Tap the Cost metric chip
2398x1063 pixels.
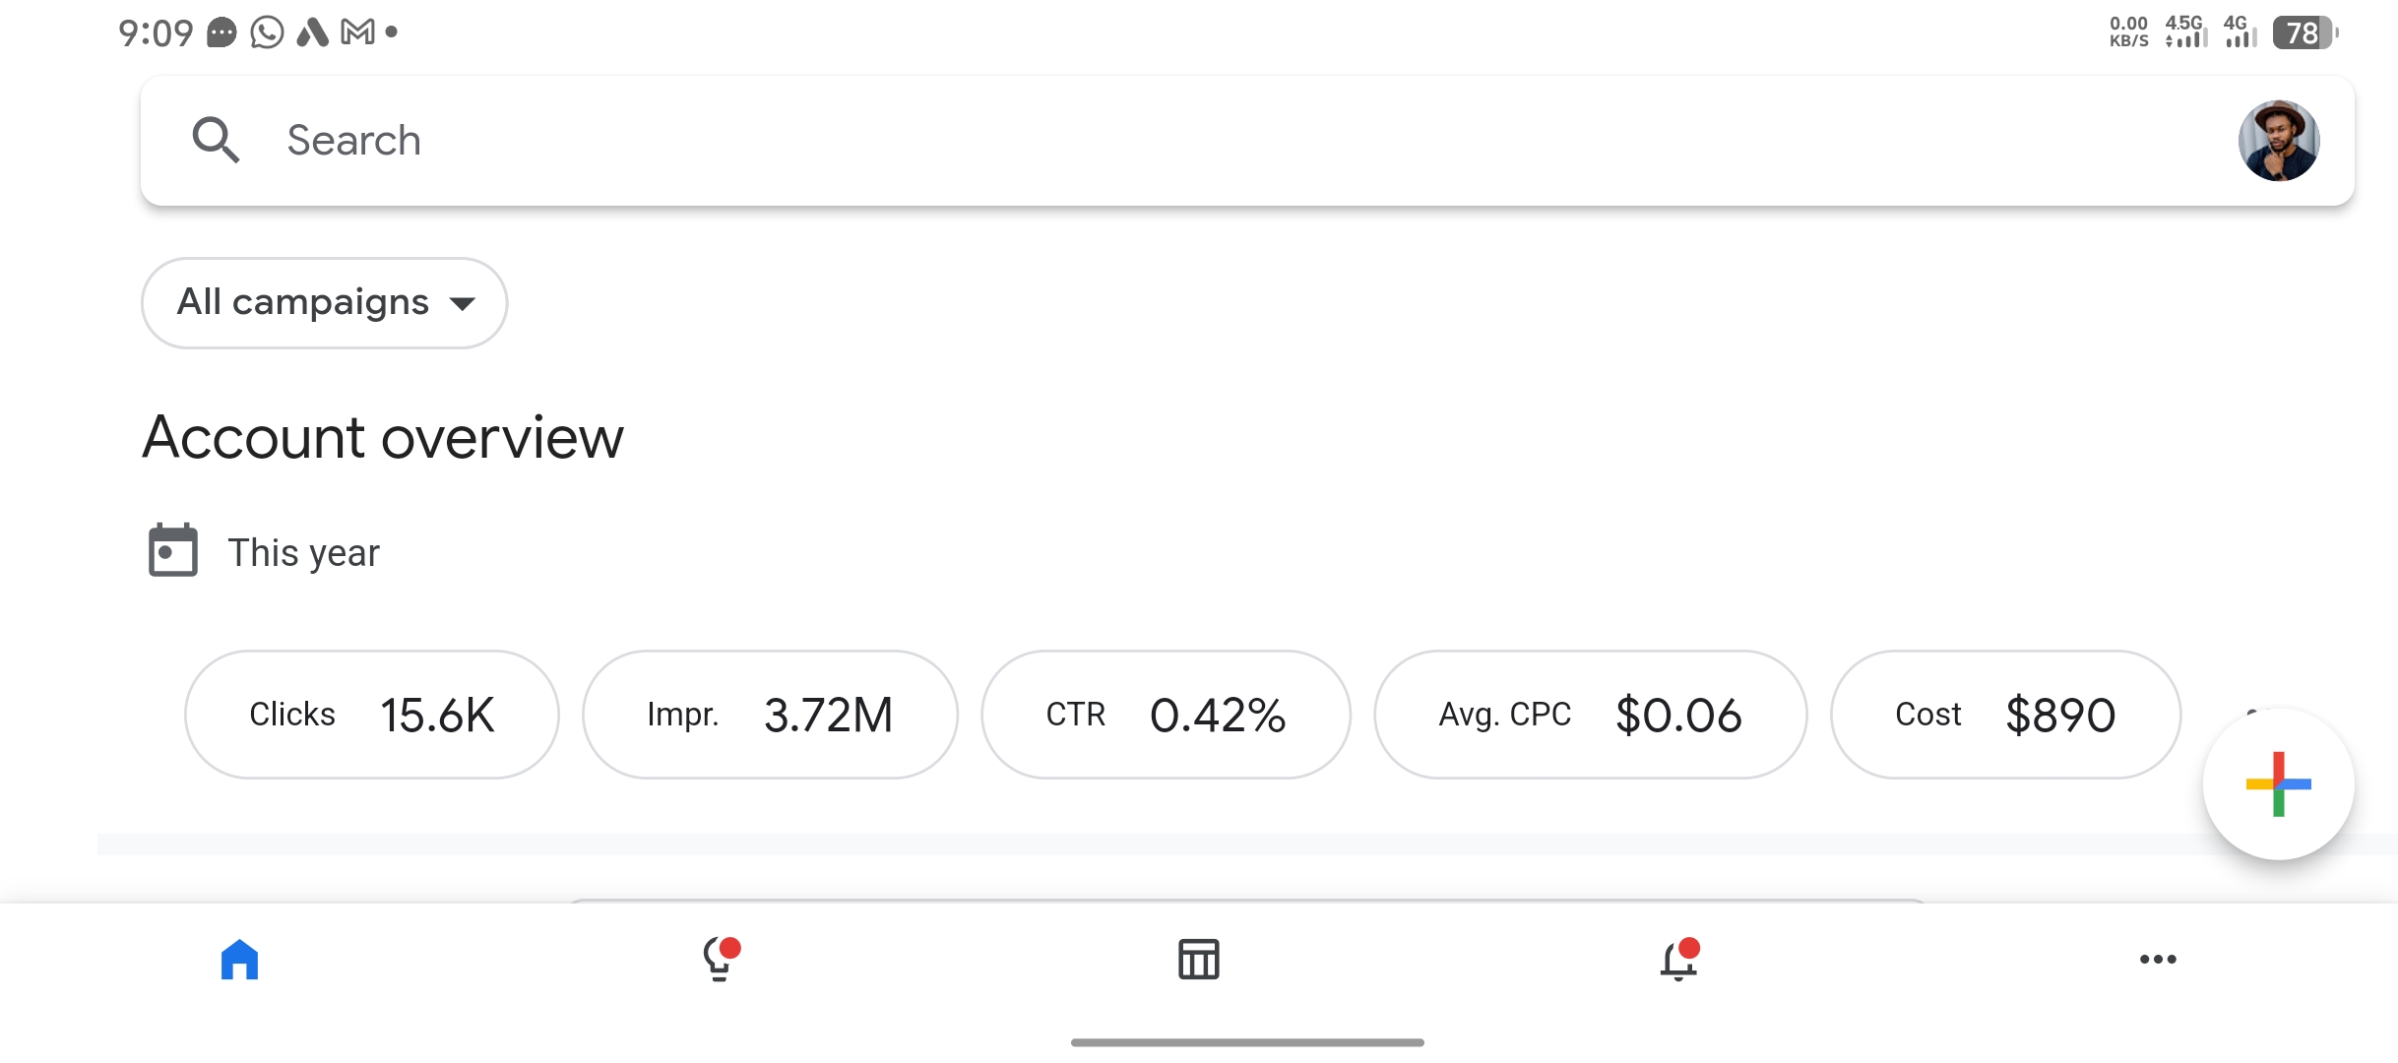point(2005,715)
